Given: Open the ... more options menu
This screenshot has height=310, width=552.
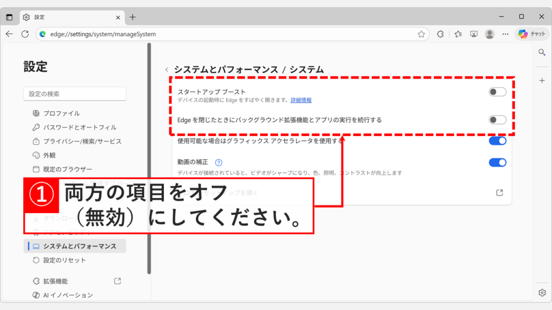Looking at the screenshot, I should 505,33.
